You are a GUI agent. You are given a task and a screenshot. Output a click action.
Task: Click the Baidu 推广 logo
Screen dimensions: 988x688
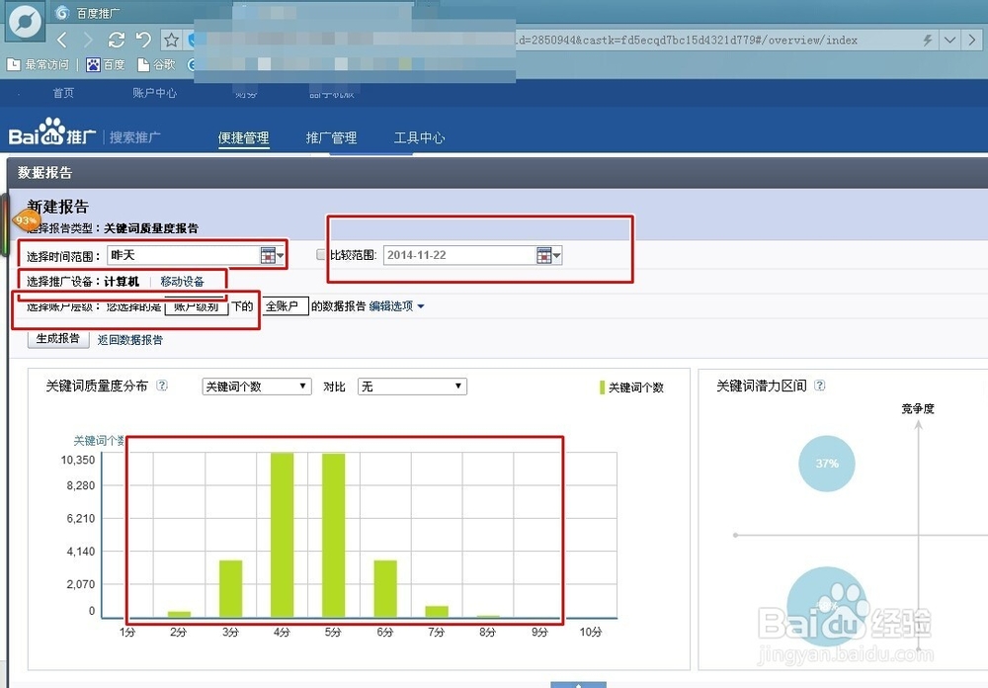point(52,131)
